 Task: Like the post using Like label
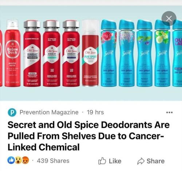[x=115, y=161]
